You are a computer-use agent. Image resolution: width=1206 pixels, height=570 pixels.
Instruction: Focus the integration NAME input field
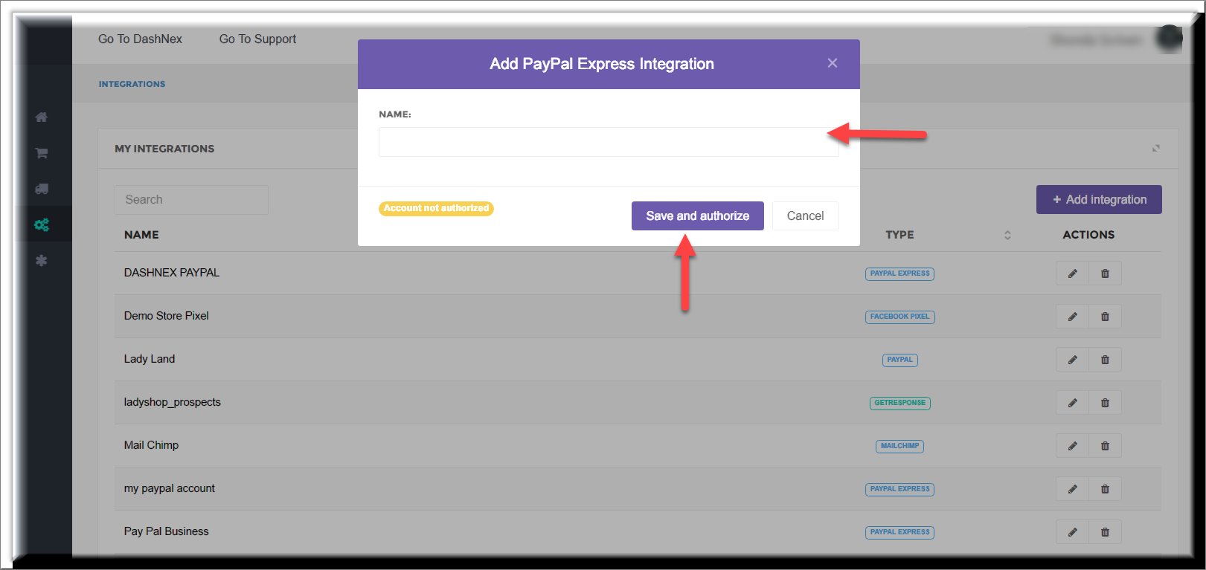609,142
